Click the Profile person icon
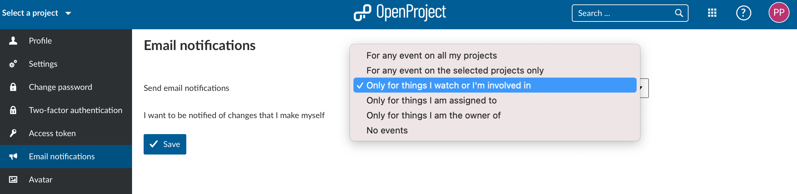Viewport: 797px width, 194px height. (x=13, y=41)
